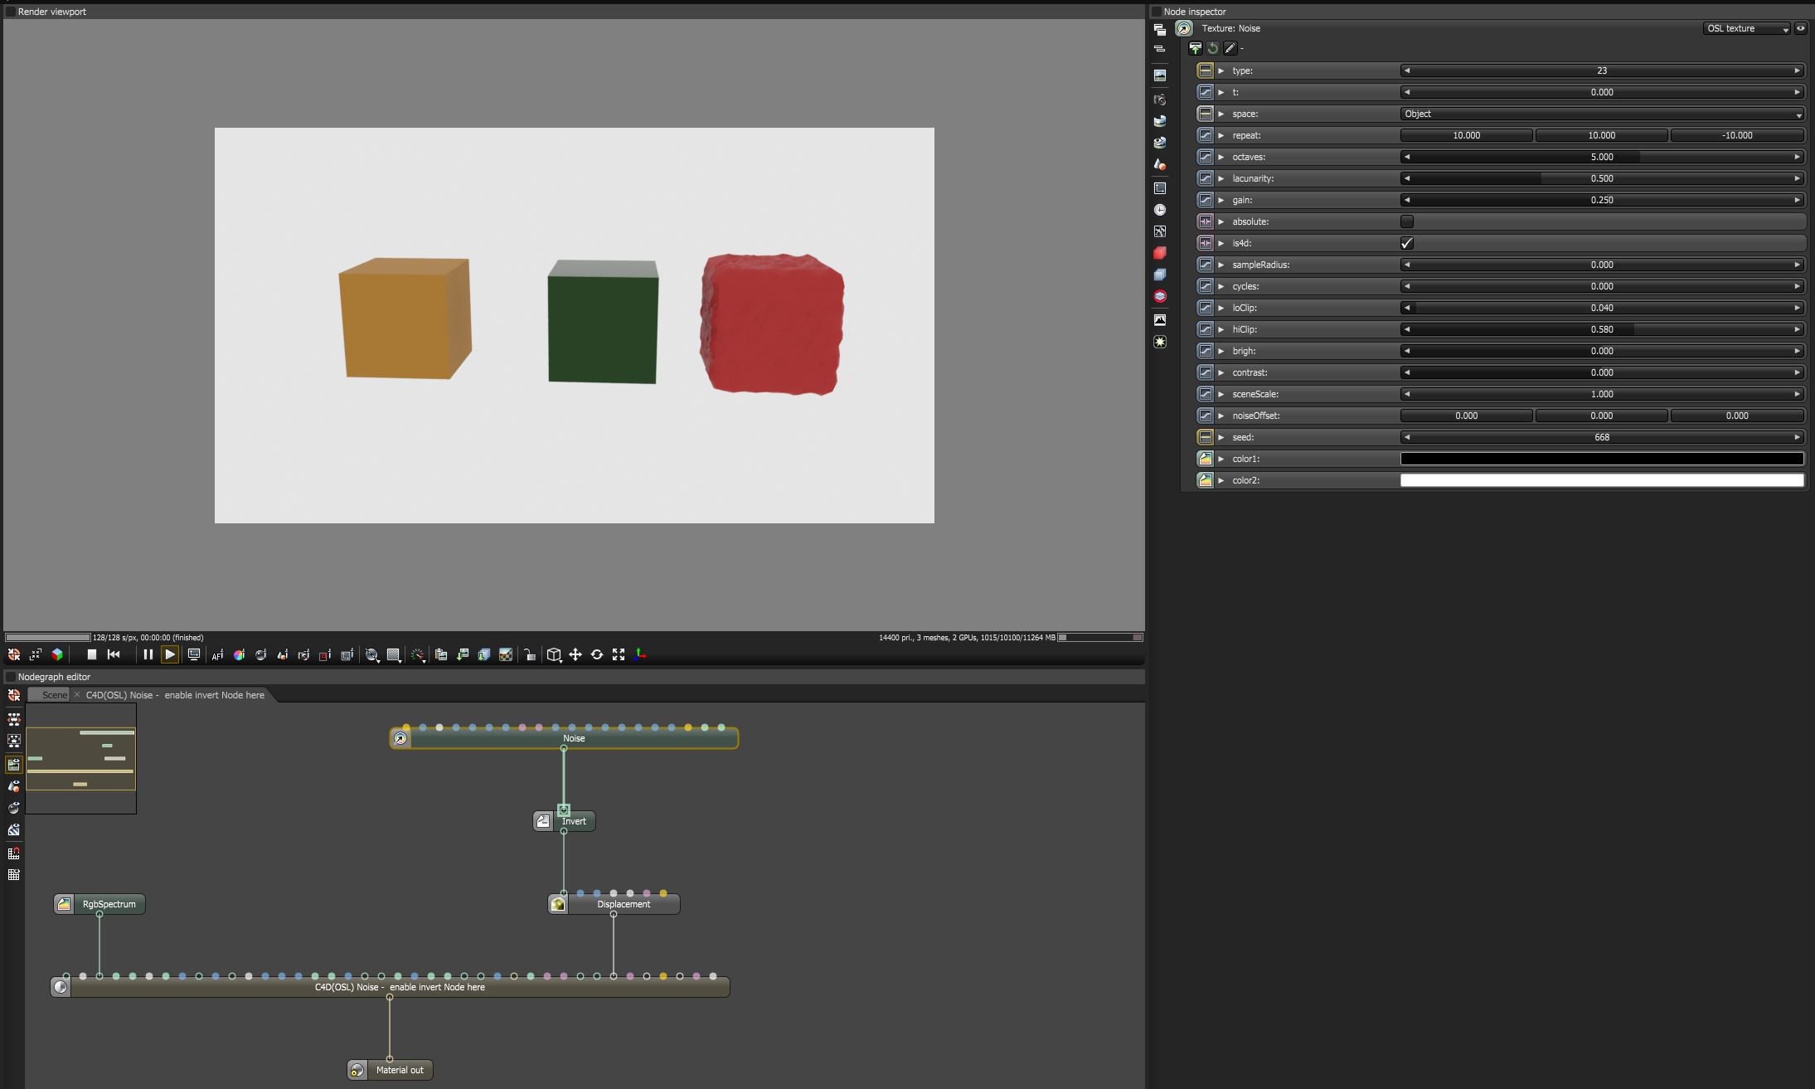Select the C4D(OSL) Noise tab
The height and width of the screenshot is (1089, 1815).
(x=175, y=695)
